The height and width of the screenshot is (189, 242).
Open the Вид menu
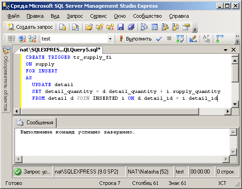[55, 16]
